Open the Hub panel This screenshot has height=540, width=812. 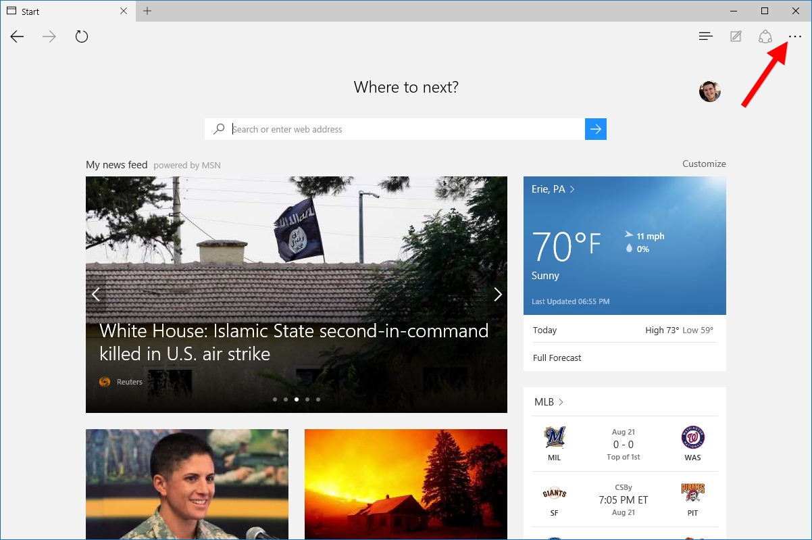705,36
